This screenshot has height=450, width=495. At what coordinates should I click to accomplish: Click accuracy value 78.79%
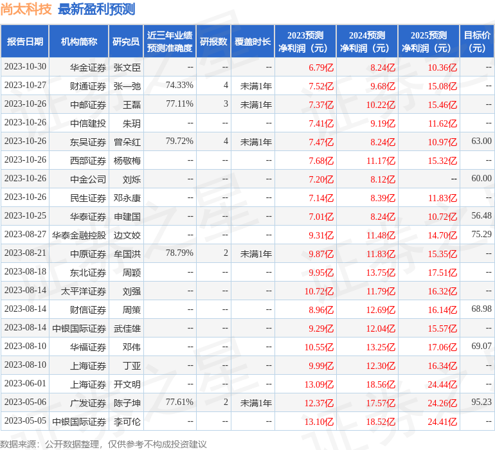pos(179,253)
